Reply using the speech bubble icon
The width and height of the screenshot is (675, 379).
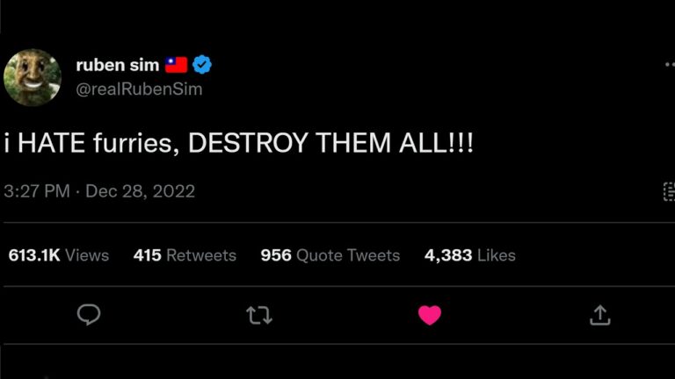click(89, 315)
